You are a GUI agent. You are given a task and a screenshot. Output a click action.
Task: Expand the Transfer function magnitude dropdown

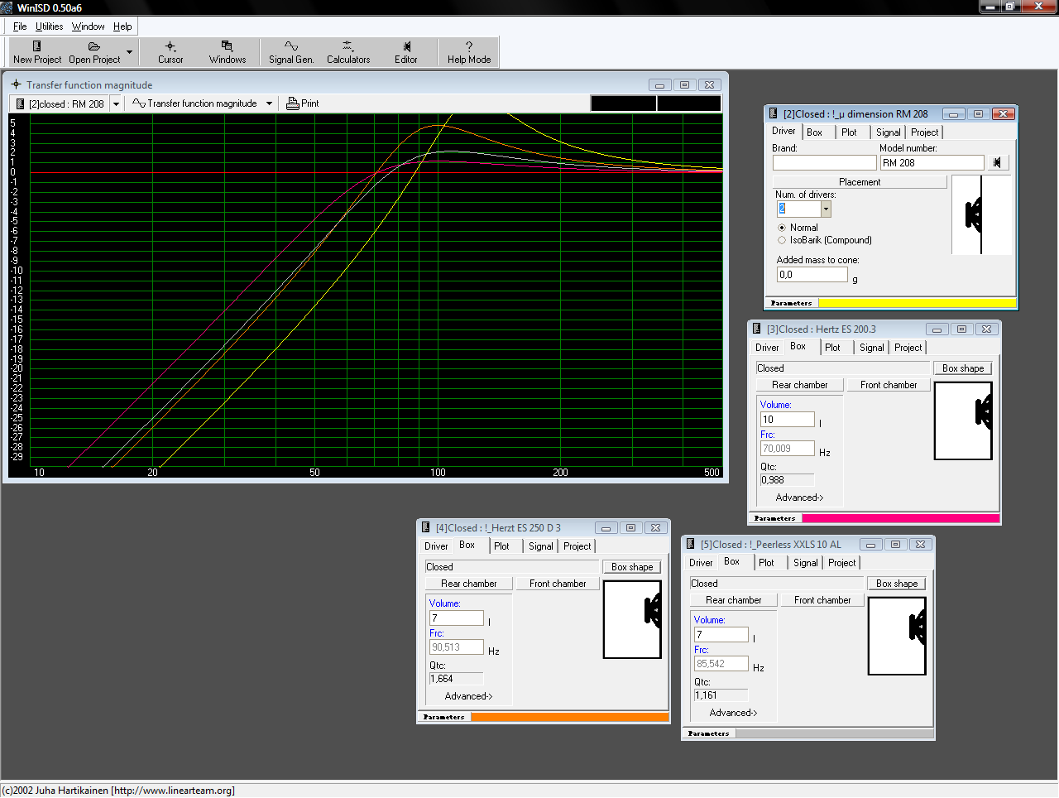click(269, 103)
